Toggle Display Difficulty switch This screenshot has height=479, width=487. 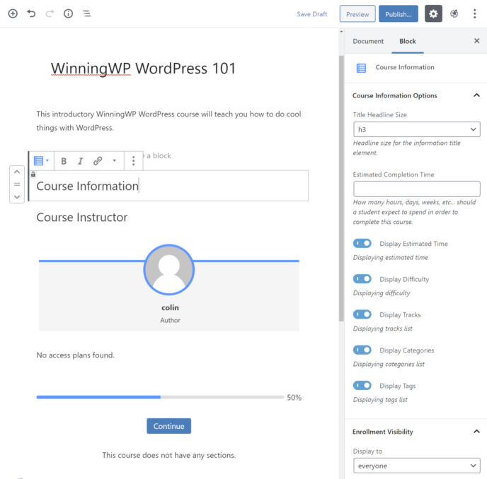coord(362,279)
